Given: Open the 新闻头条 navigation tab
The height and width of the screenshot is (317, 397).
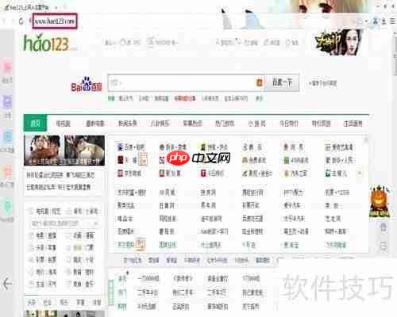Looking at the screenshot, I should (x=128, y=124).
